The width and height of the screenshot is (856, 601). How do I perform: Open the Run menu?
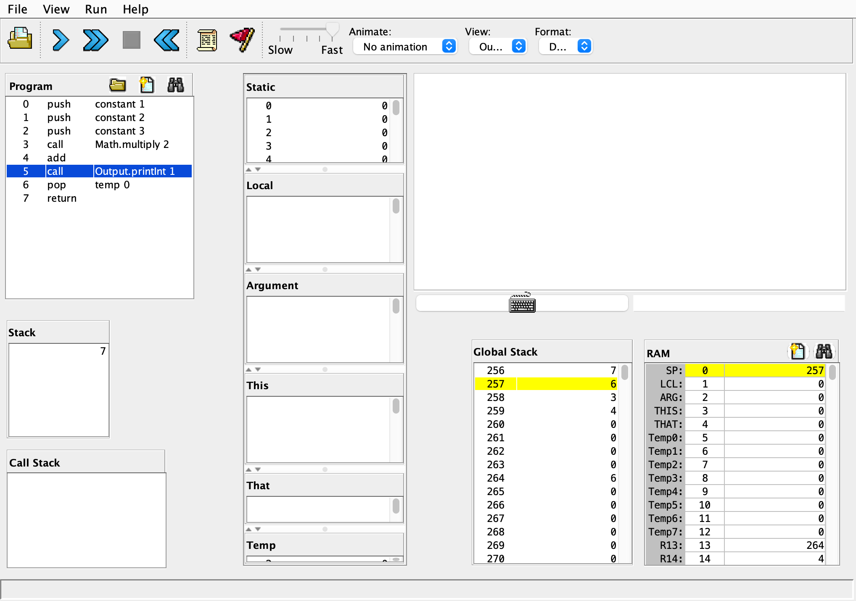click(96, 9)
